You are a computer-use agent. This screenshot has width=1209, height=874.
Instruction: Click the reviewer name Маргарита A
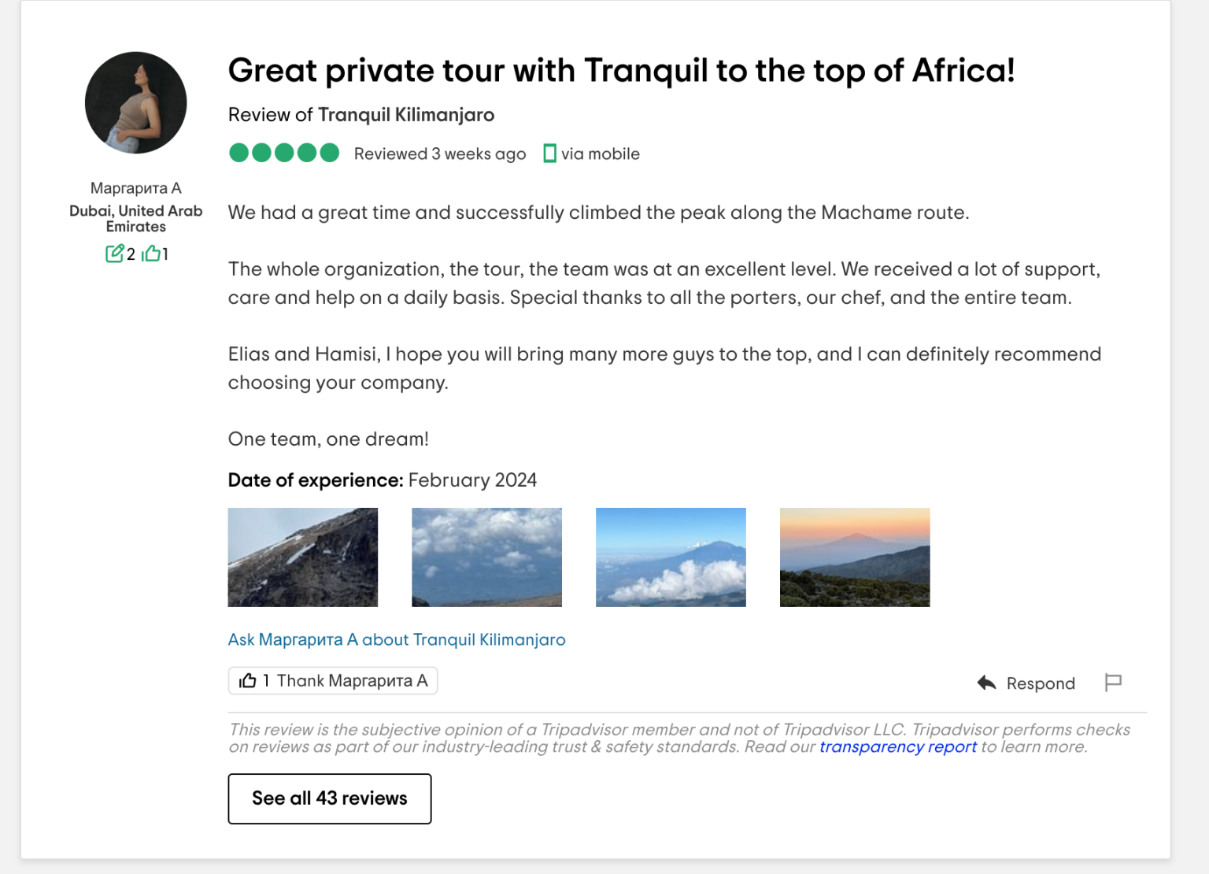point(135,187)
